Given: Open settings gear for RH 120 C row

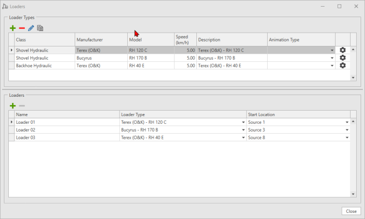Looking at the screenshot, I should pyautogui.click(x=342, y=50).
